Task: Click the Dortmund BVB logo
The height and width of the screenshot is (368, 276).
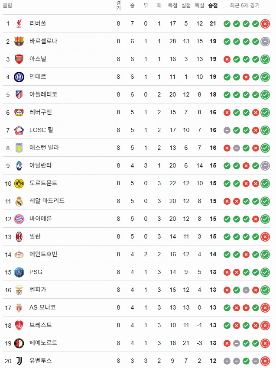Action: point(19,183)
